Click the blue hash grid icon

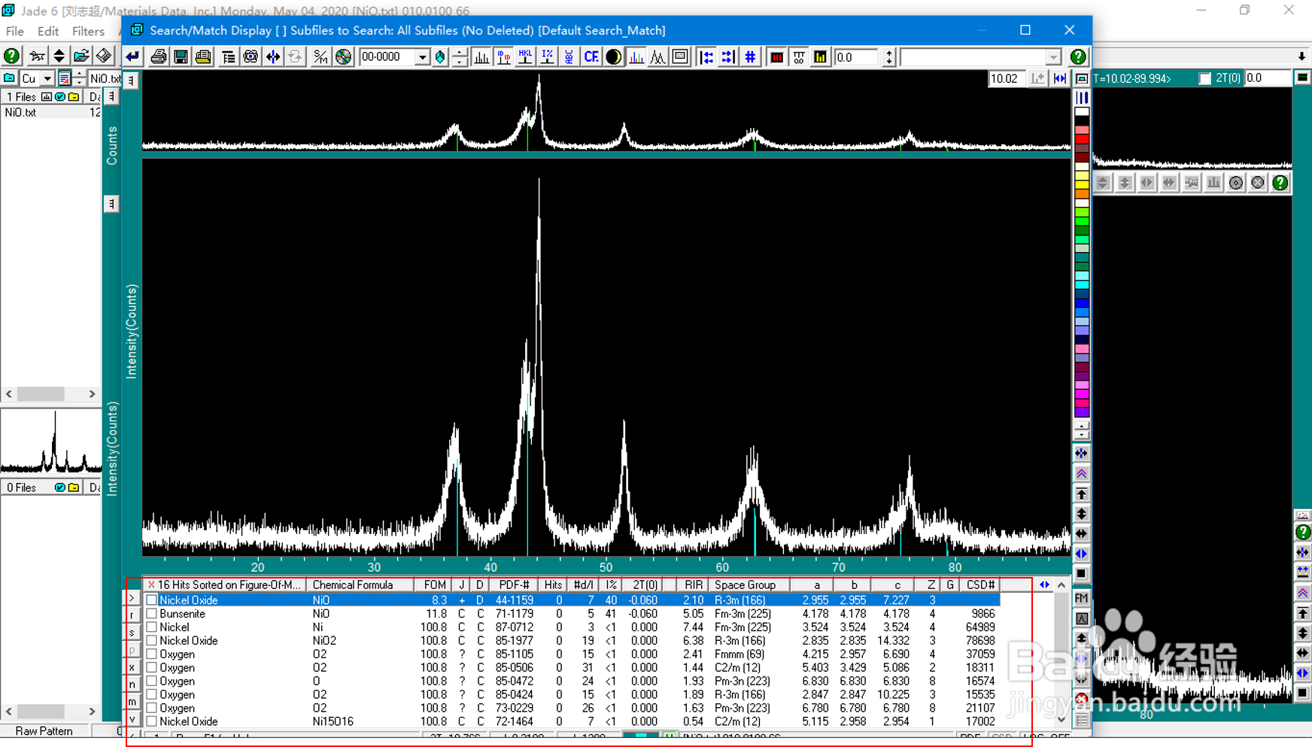pyautogui.click(x=750, y=57)
